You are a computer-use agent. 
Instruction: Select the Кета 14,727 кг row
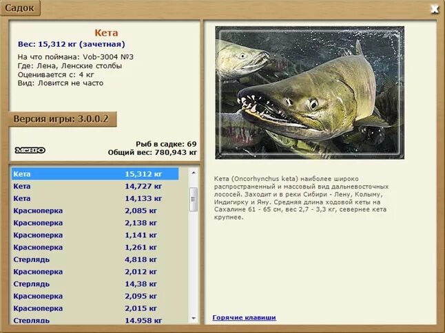(95, 186)
